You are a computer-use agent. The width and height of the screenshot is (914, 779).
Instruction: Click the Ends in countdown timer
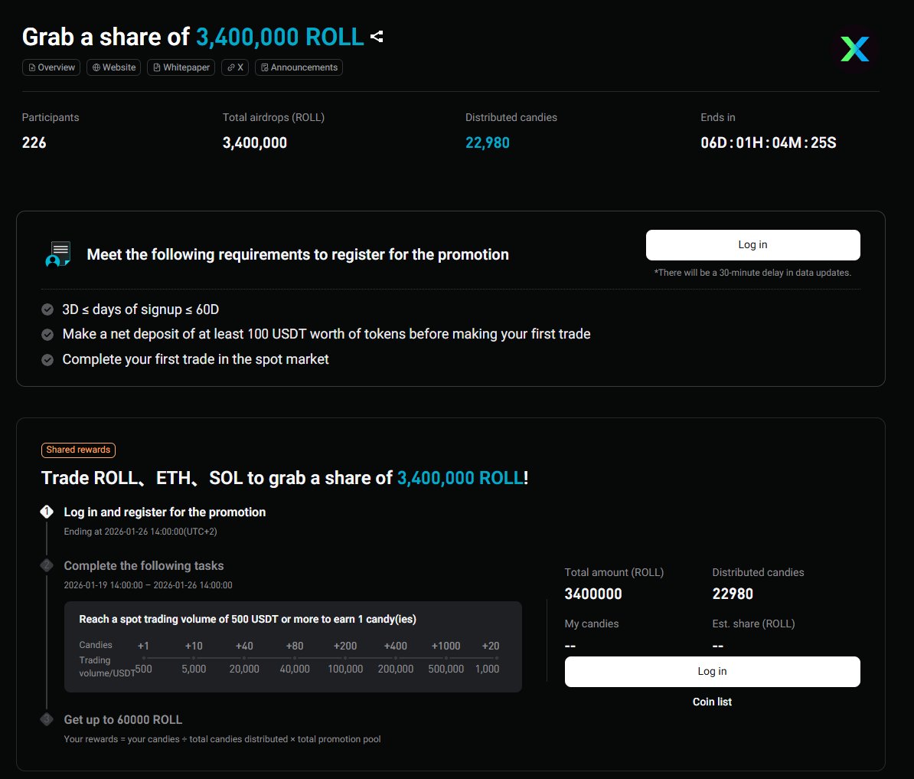click(x=769, y=143)
